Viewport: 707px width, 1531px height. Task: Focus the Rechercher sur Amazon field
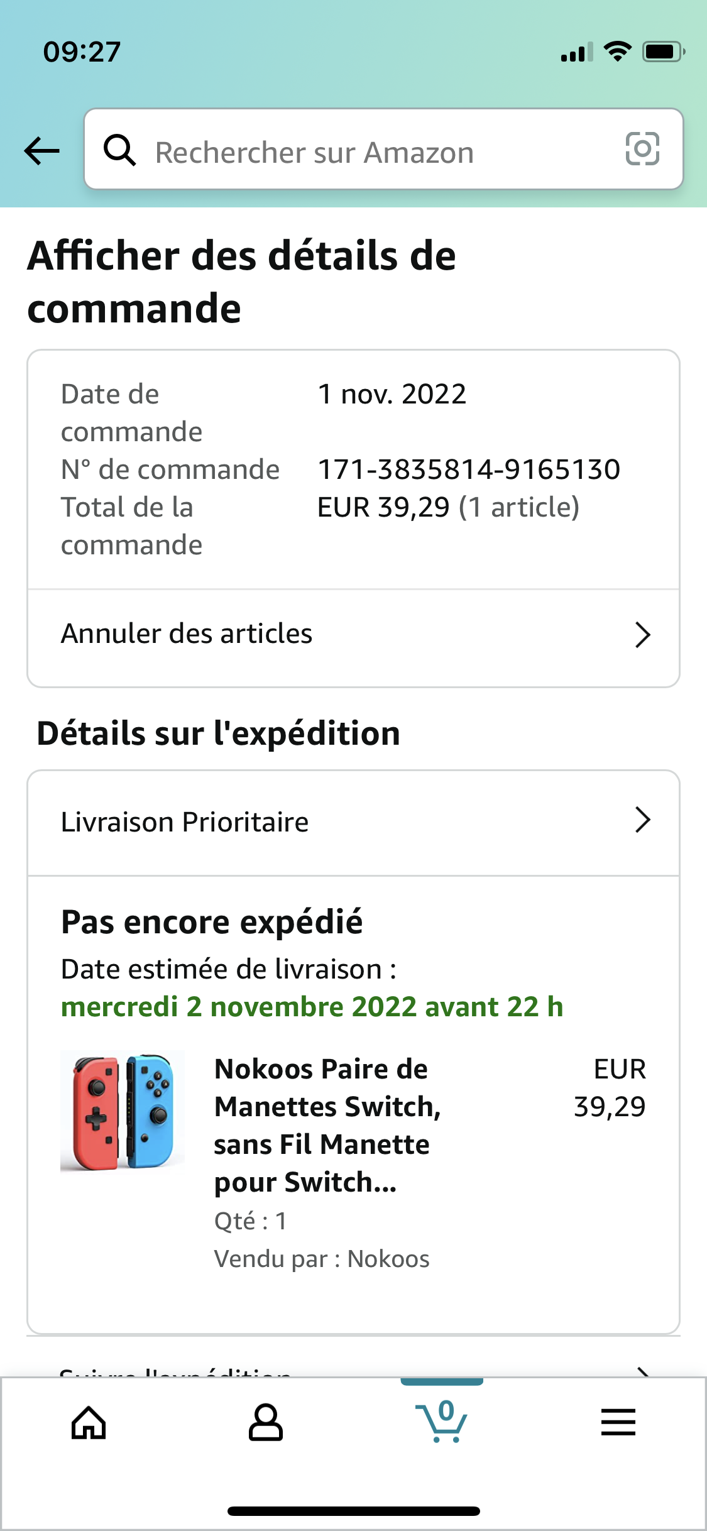[x=383, y=150]
